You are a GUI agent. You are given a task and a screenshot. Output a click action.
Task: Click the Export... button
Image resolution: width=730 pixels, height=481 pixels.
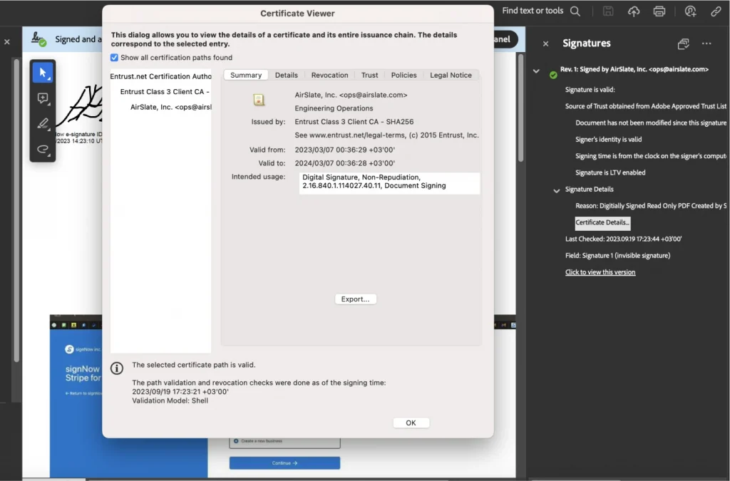[355, 299]
